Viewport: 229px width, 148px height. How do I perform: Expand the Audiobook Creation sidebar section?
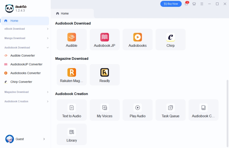coord(48,102)
